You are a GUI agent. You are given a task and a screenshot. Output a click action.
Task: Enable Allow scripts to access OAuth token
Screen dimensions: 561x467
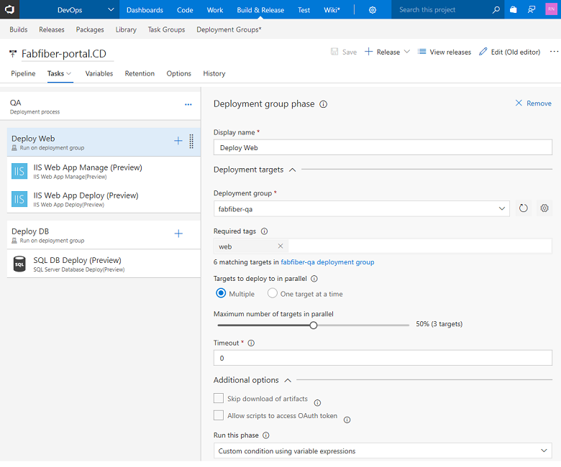(x=219, y=415)
